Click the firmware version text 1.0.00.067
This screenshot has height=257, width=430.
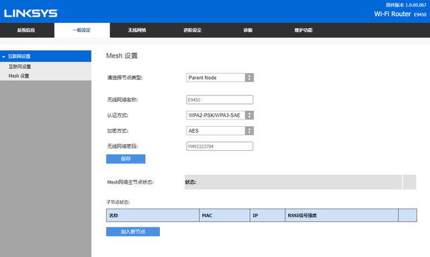(406, 5)
